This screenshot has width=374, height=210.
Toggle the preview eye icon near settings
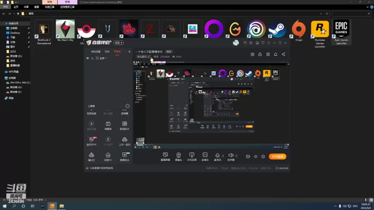coord(255,156)
